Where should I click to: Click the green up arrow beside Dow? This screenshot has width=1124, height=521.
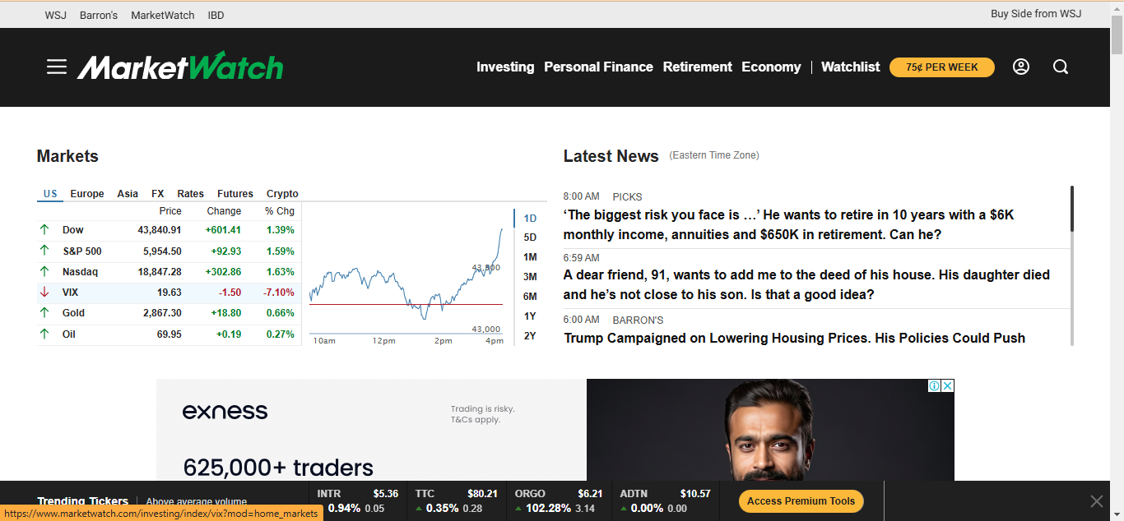(44, 230)
